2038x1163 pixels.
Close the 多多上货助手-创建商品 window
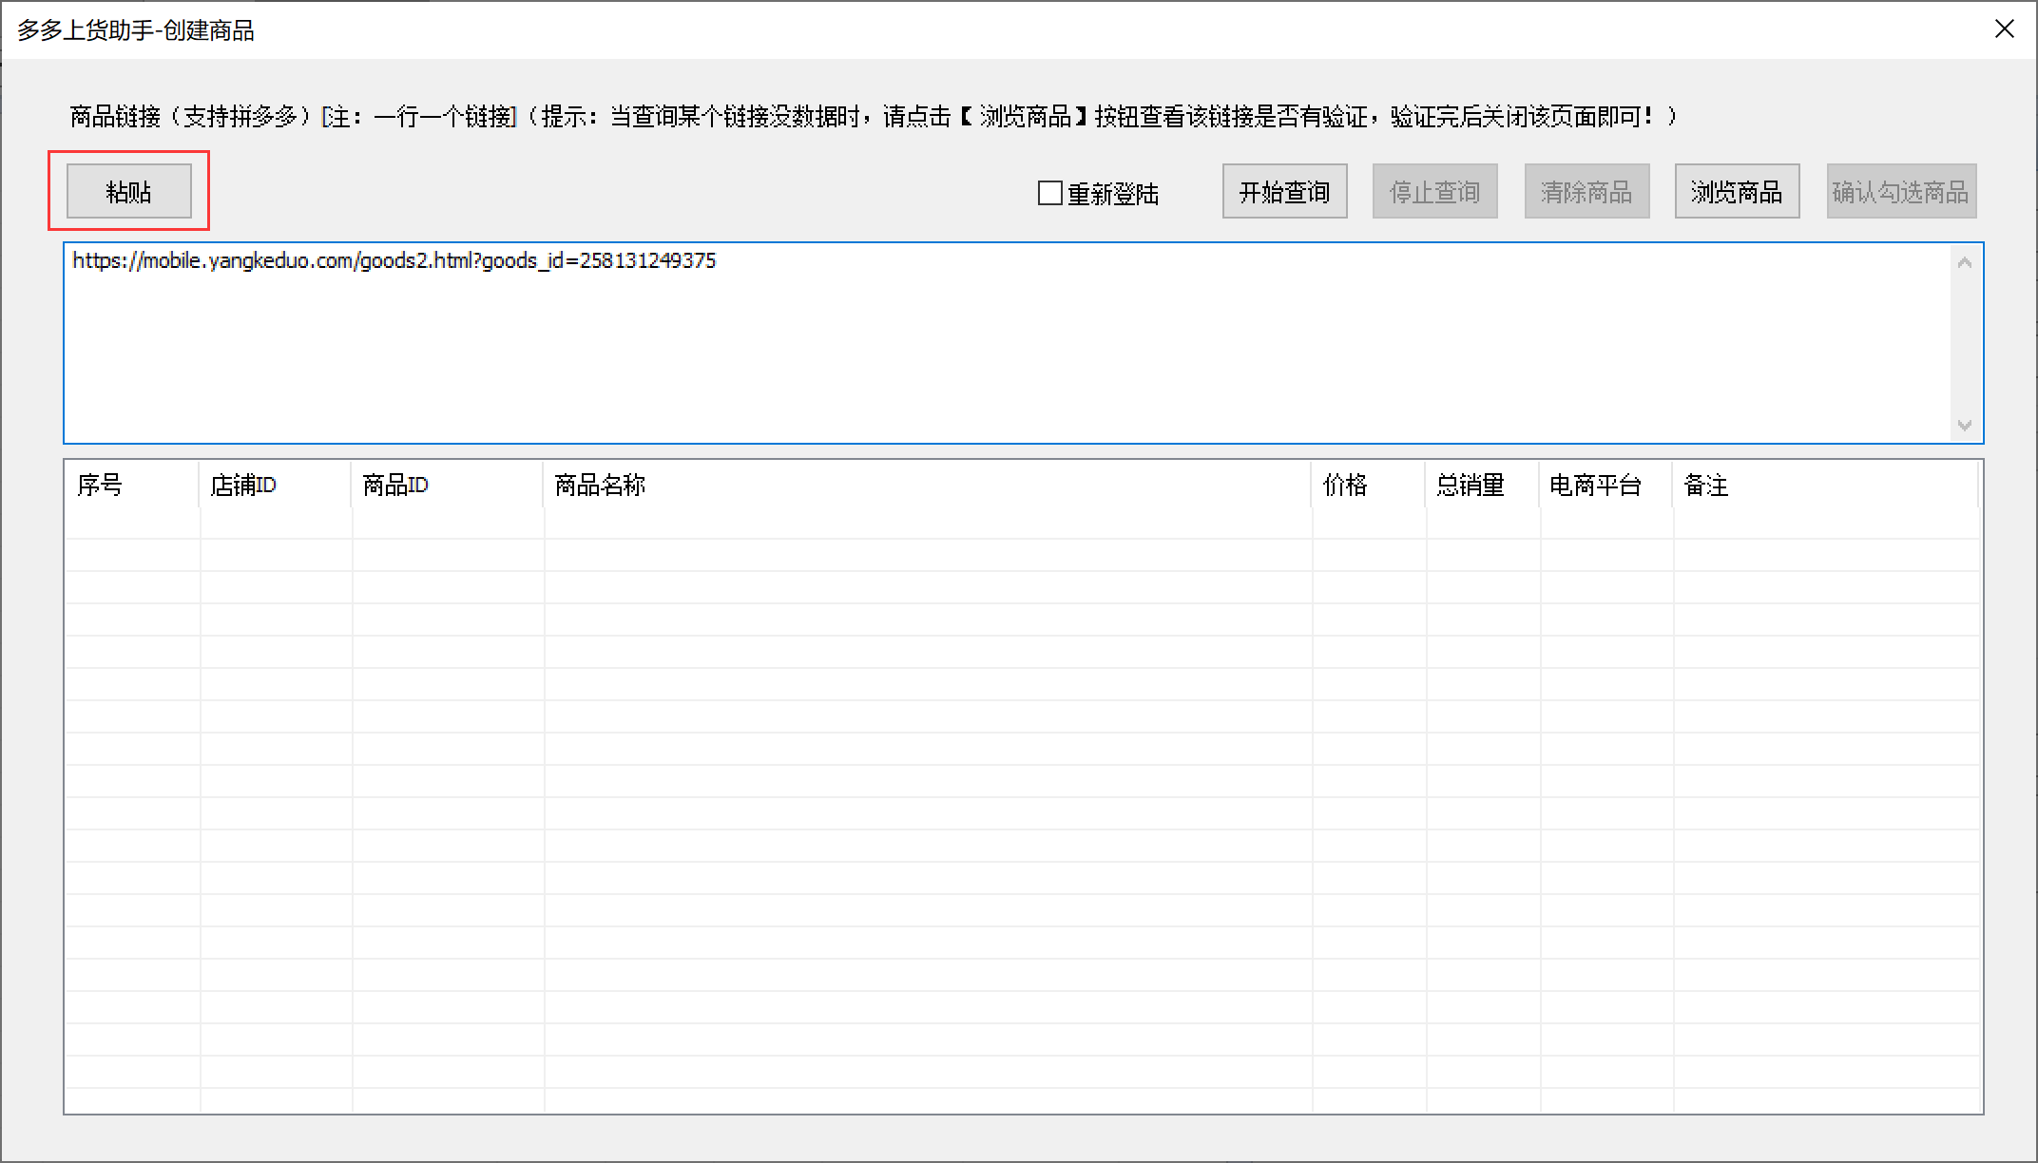[x=2005, y=29]
